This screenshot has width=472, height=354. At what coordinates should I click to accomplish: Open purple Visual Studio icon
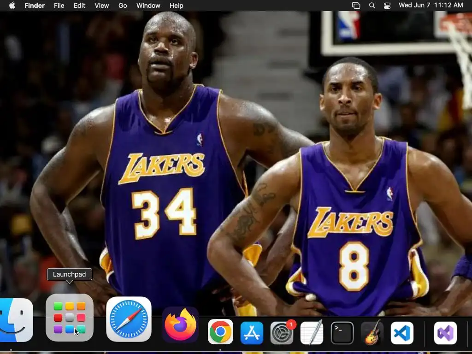click(x=445, y=333)
